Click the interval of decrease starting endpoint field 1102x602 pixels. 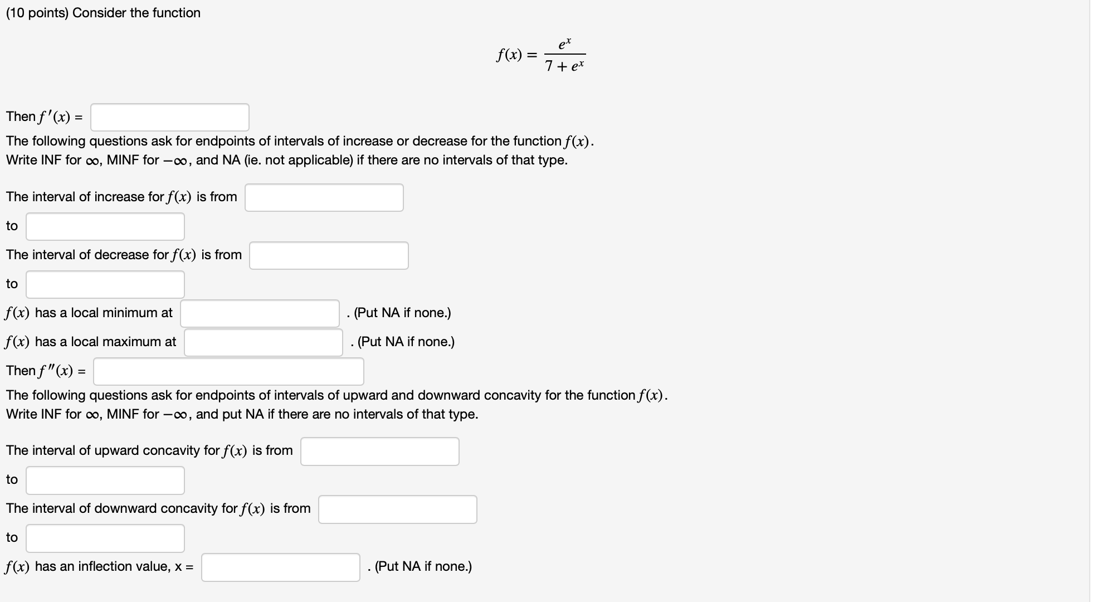click(x=329, y=255)
